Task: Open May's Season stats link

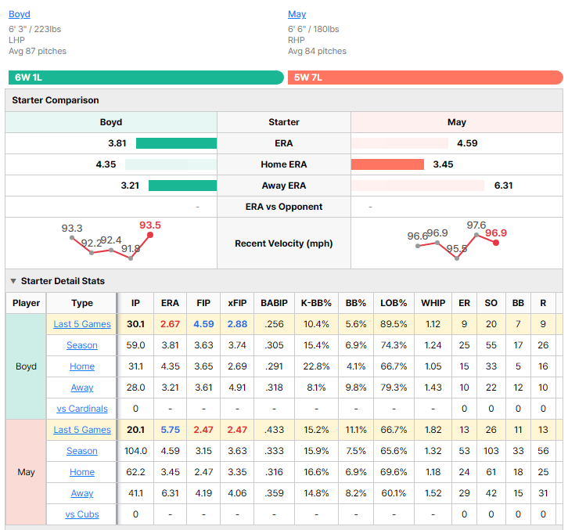Action: click(x=82, y=451)
